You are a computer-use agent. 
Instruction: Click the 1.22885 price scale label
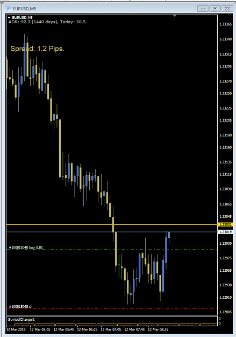coord(225,312)
